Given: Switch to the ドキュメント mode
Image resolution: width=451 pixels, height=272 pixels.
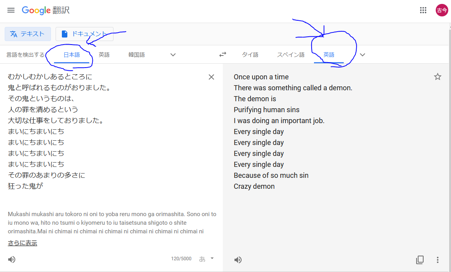Looking at the screenshot, I should pos(84,34).
